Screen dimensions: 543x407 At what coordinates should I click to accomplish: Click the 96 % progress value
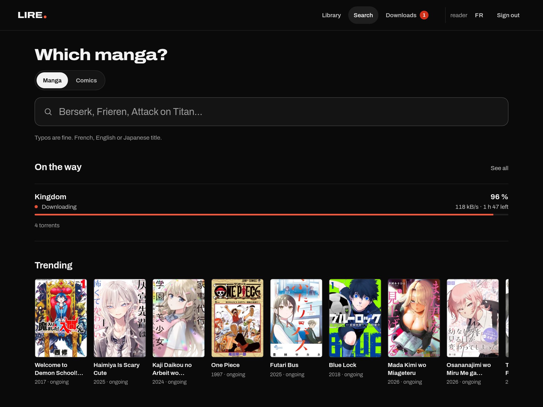tap(499, 197)
